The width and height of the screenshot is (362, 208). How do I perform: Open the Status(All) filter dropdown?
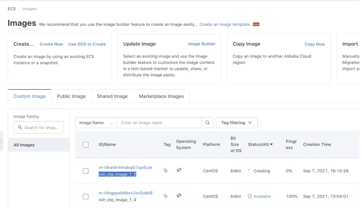(x=260, y=144)
